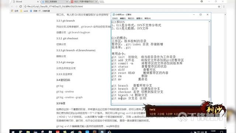Click '3.5 标签' heading in browser
This screenshot has height=133, width=236.
point(61,103)
